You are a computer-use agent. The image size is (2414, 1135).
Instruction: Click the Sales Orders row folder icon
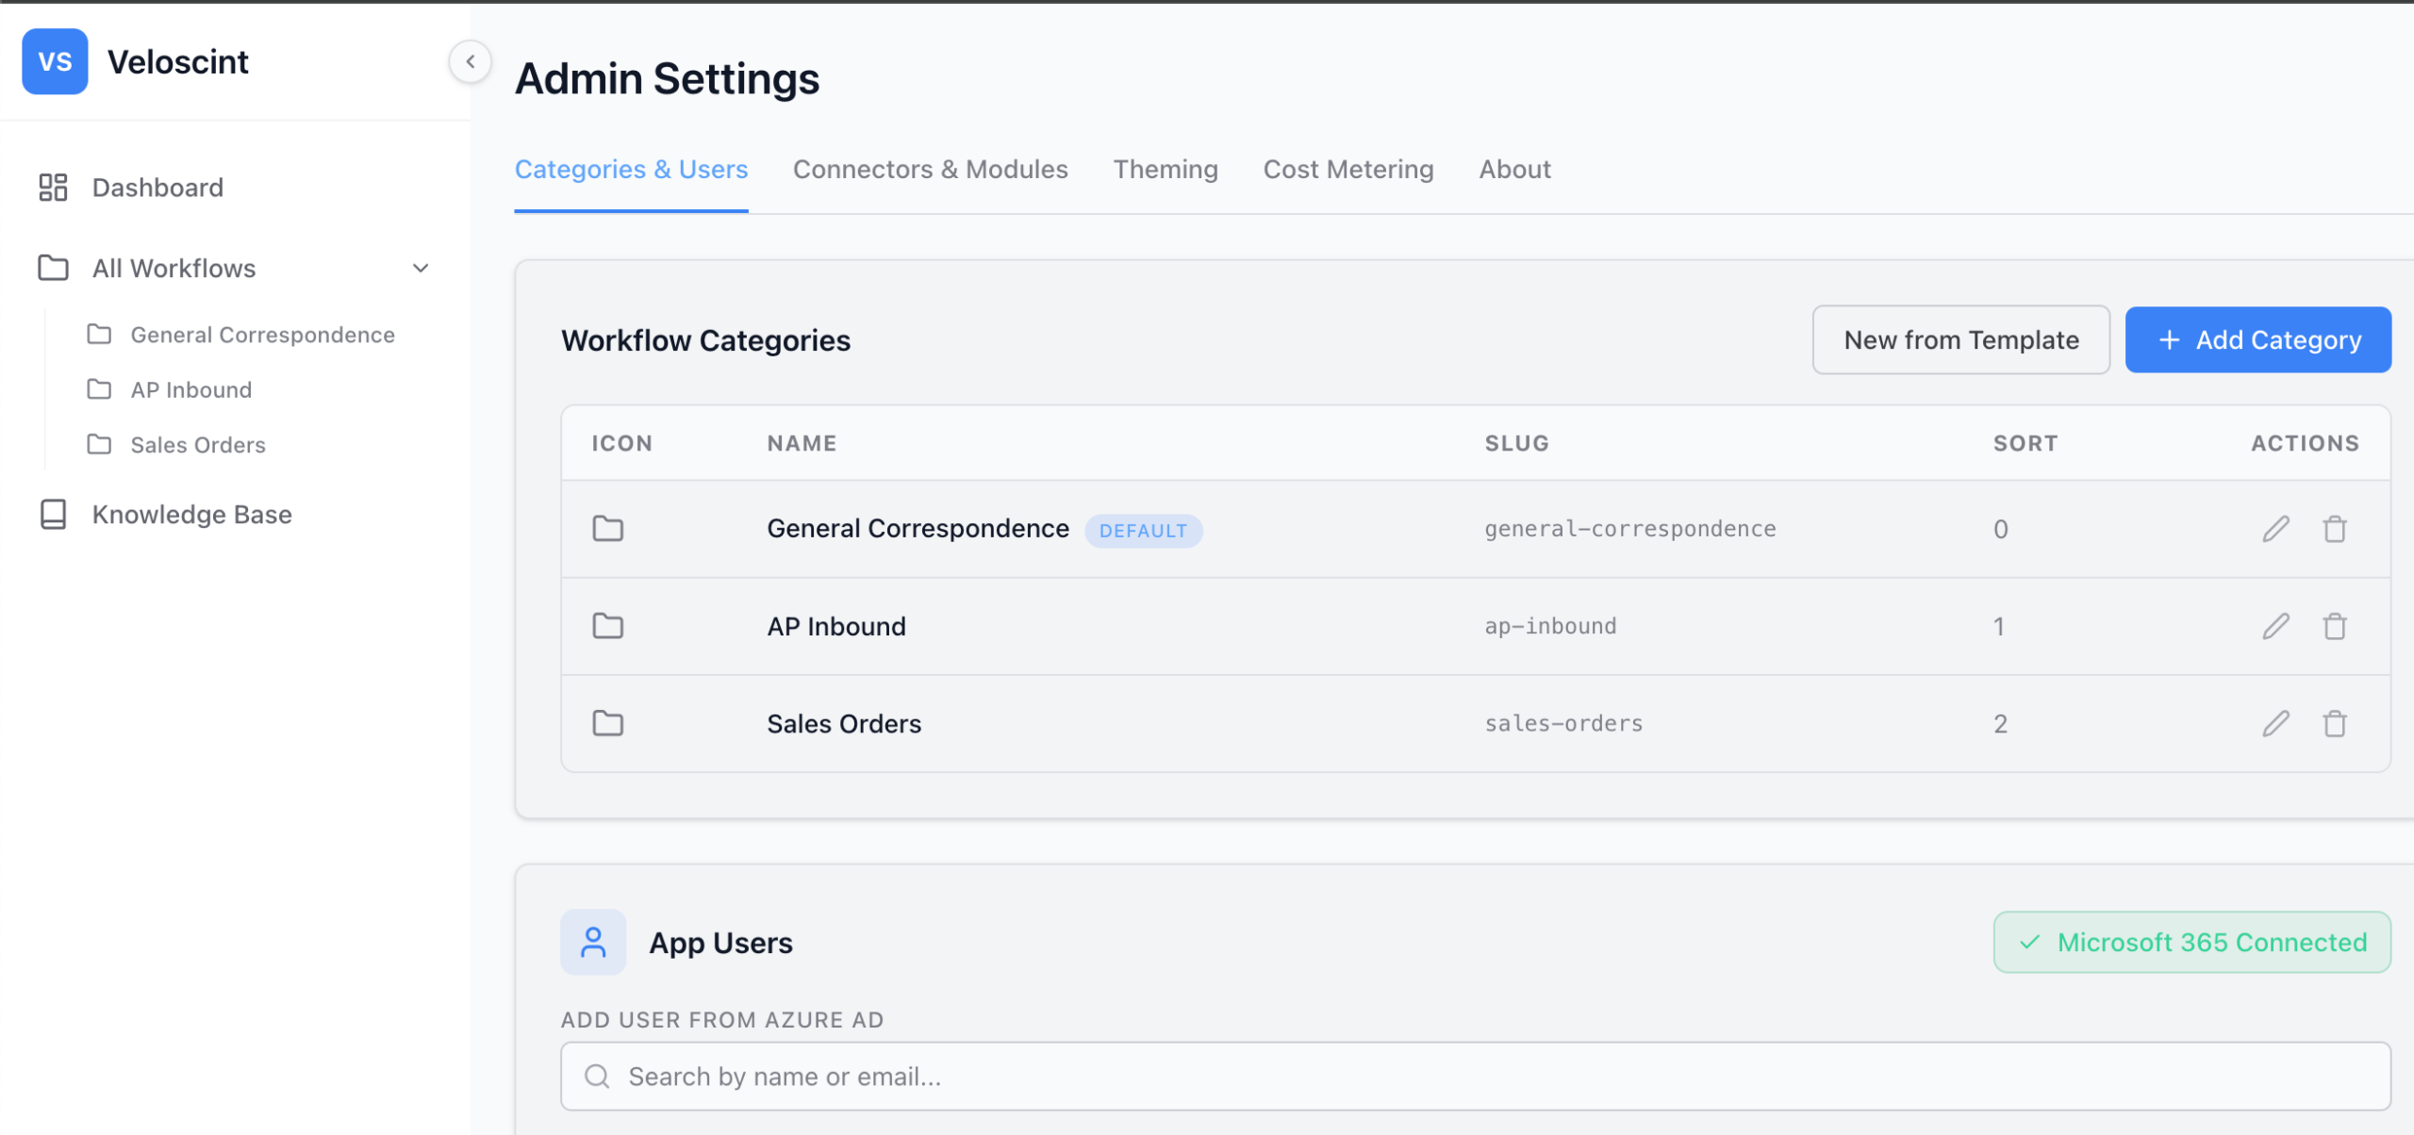coord(607,723)
